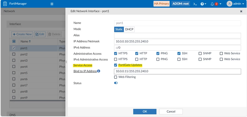Check the port5 row checkbox
This screenshot has width=247, height=117.
pyautogui.click(x=14, y=73)
